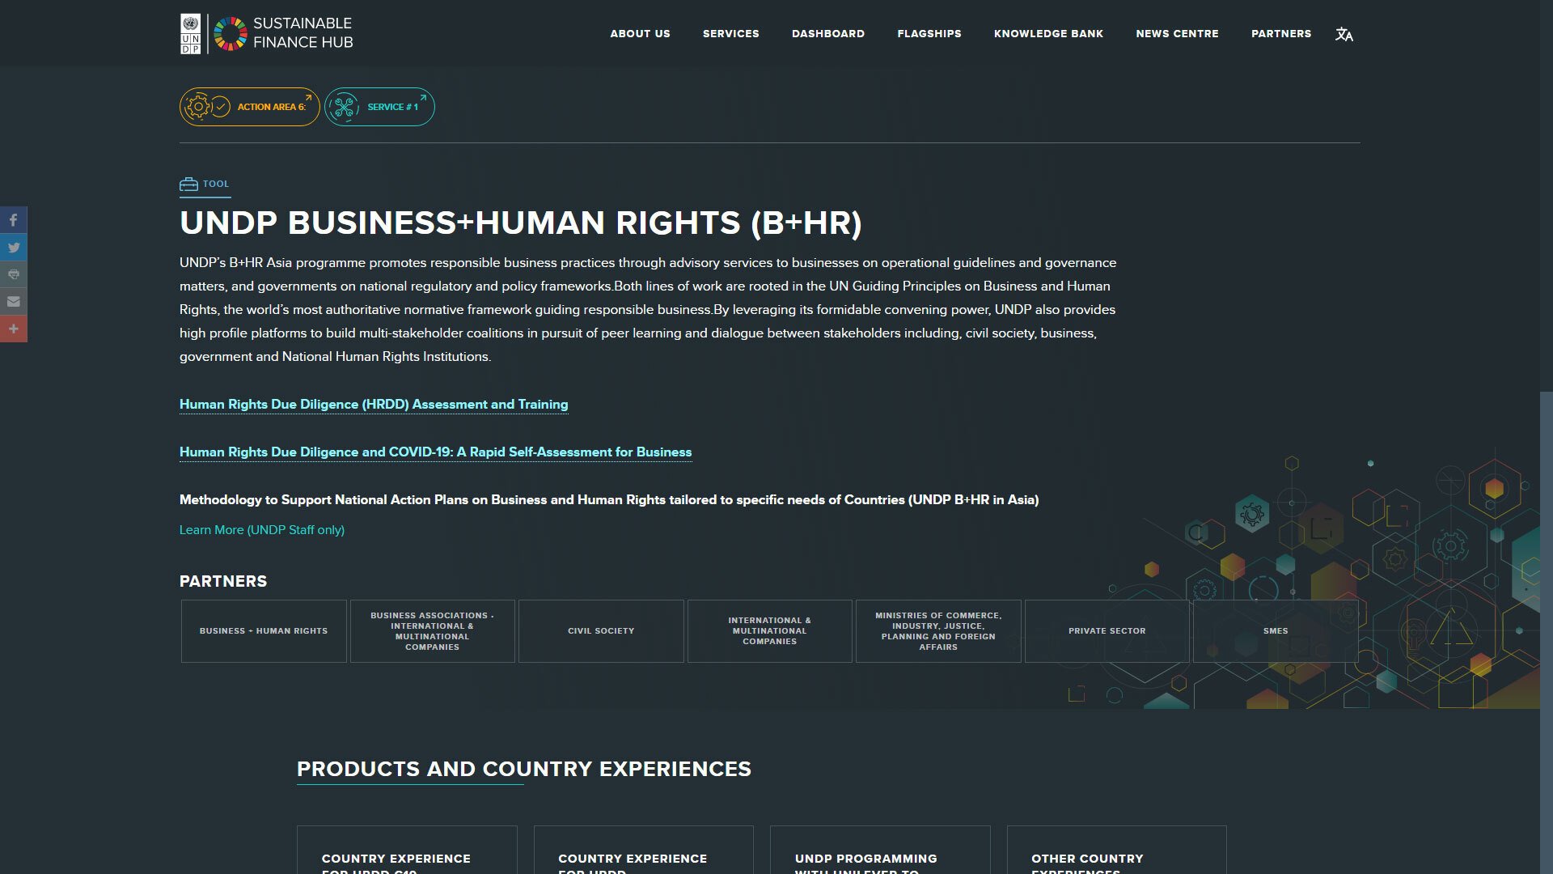Share the page on Facebook
1553x874 pixels.
point(14,220)
